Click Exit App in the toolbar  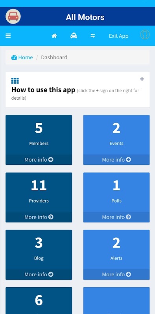click(x=119, y=36)
